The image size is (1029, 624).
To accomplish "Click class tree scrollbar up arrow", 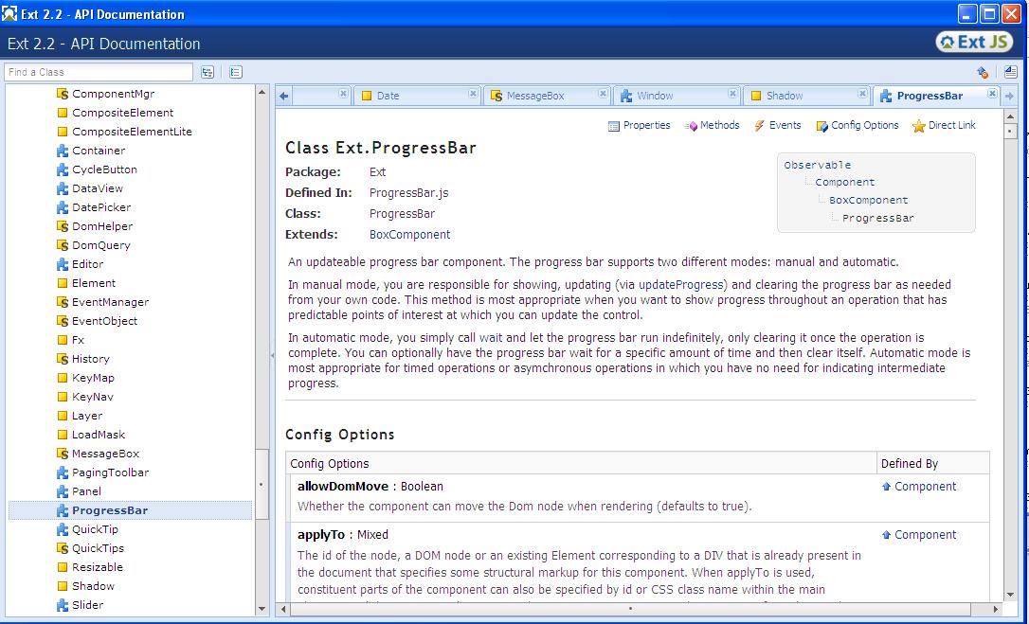I will point(262,92).
